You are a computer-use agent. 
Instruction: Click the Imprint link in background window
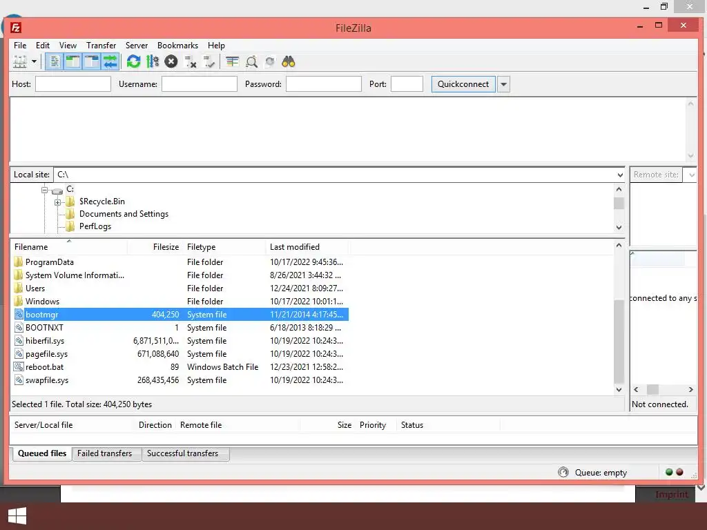click(x=672, y=494)
